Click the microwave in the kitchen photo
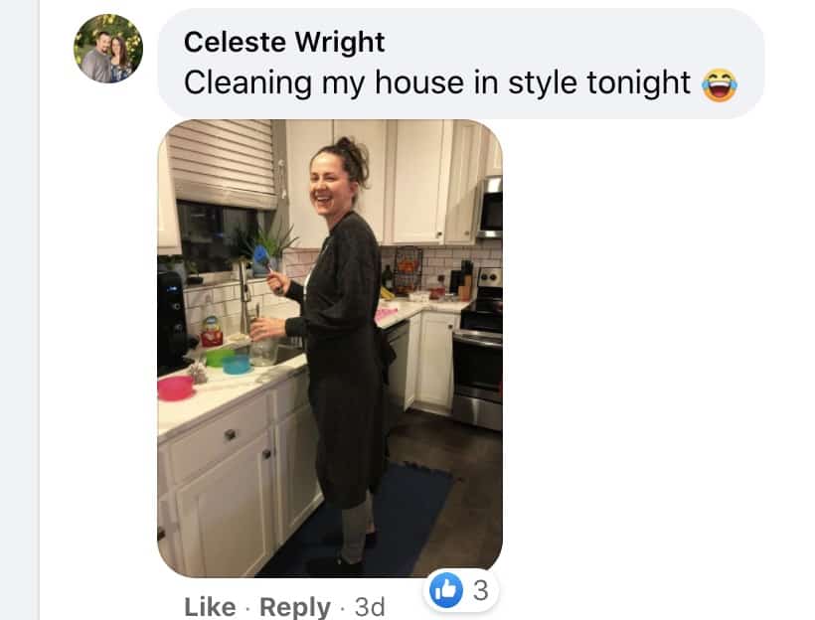The height and width of the screenshot is (620, 815). tap(490, 207)
